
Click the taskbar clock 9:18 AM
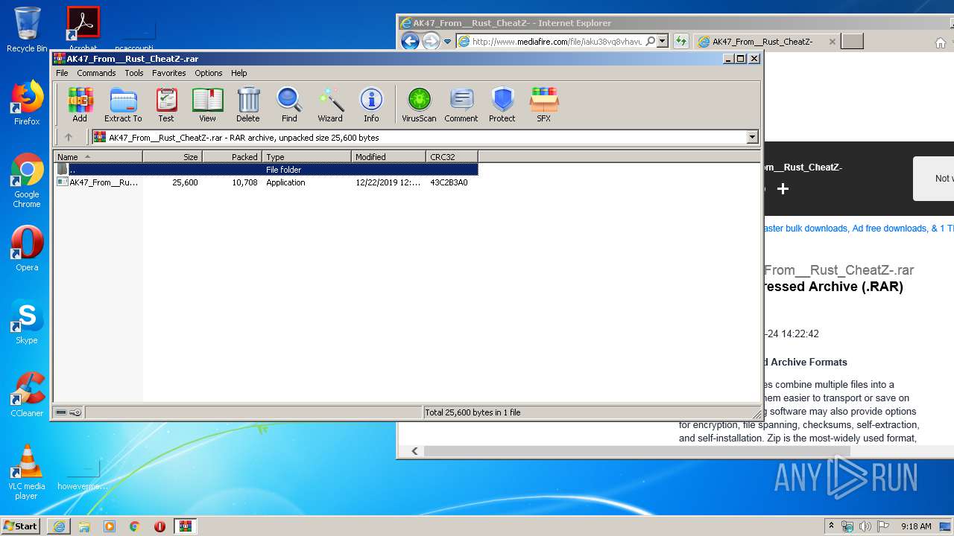(916, 526)
